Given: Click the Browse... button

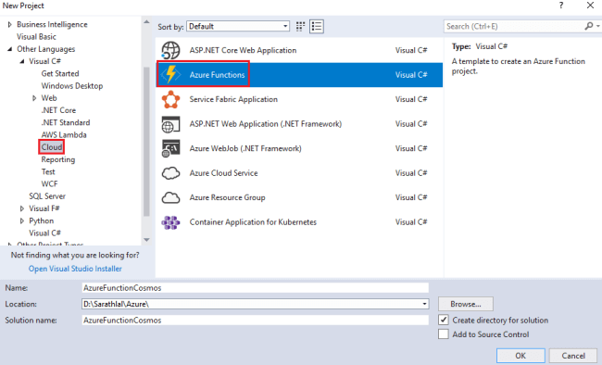Looking at the screenshot, I should click(465, 304).
